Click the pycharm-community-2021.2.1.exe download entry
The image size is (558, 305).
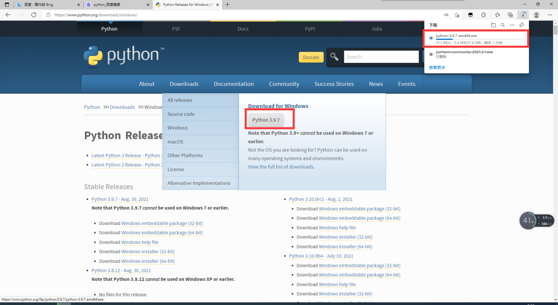[476, 54]
